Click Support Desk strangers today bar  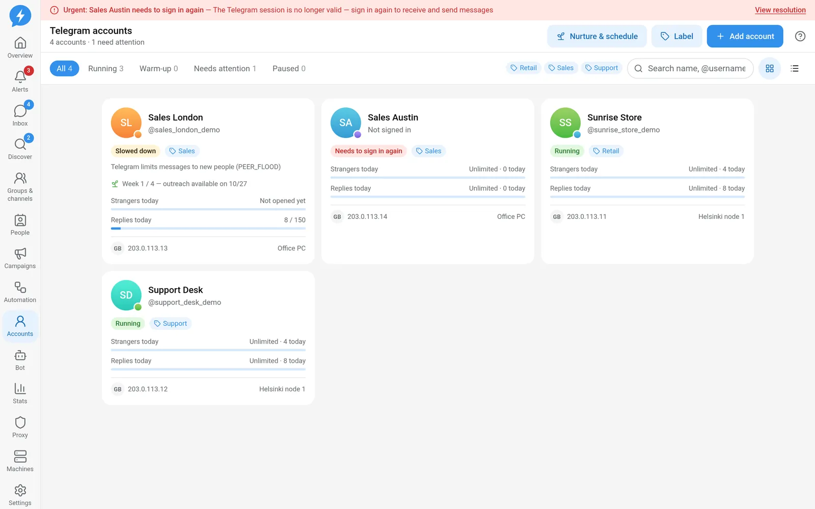pos(208,350)
